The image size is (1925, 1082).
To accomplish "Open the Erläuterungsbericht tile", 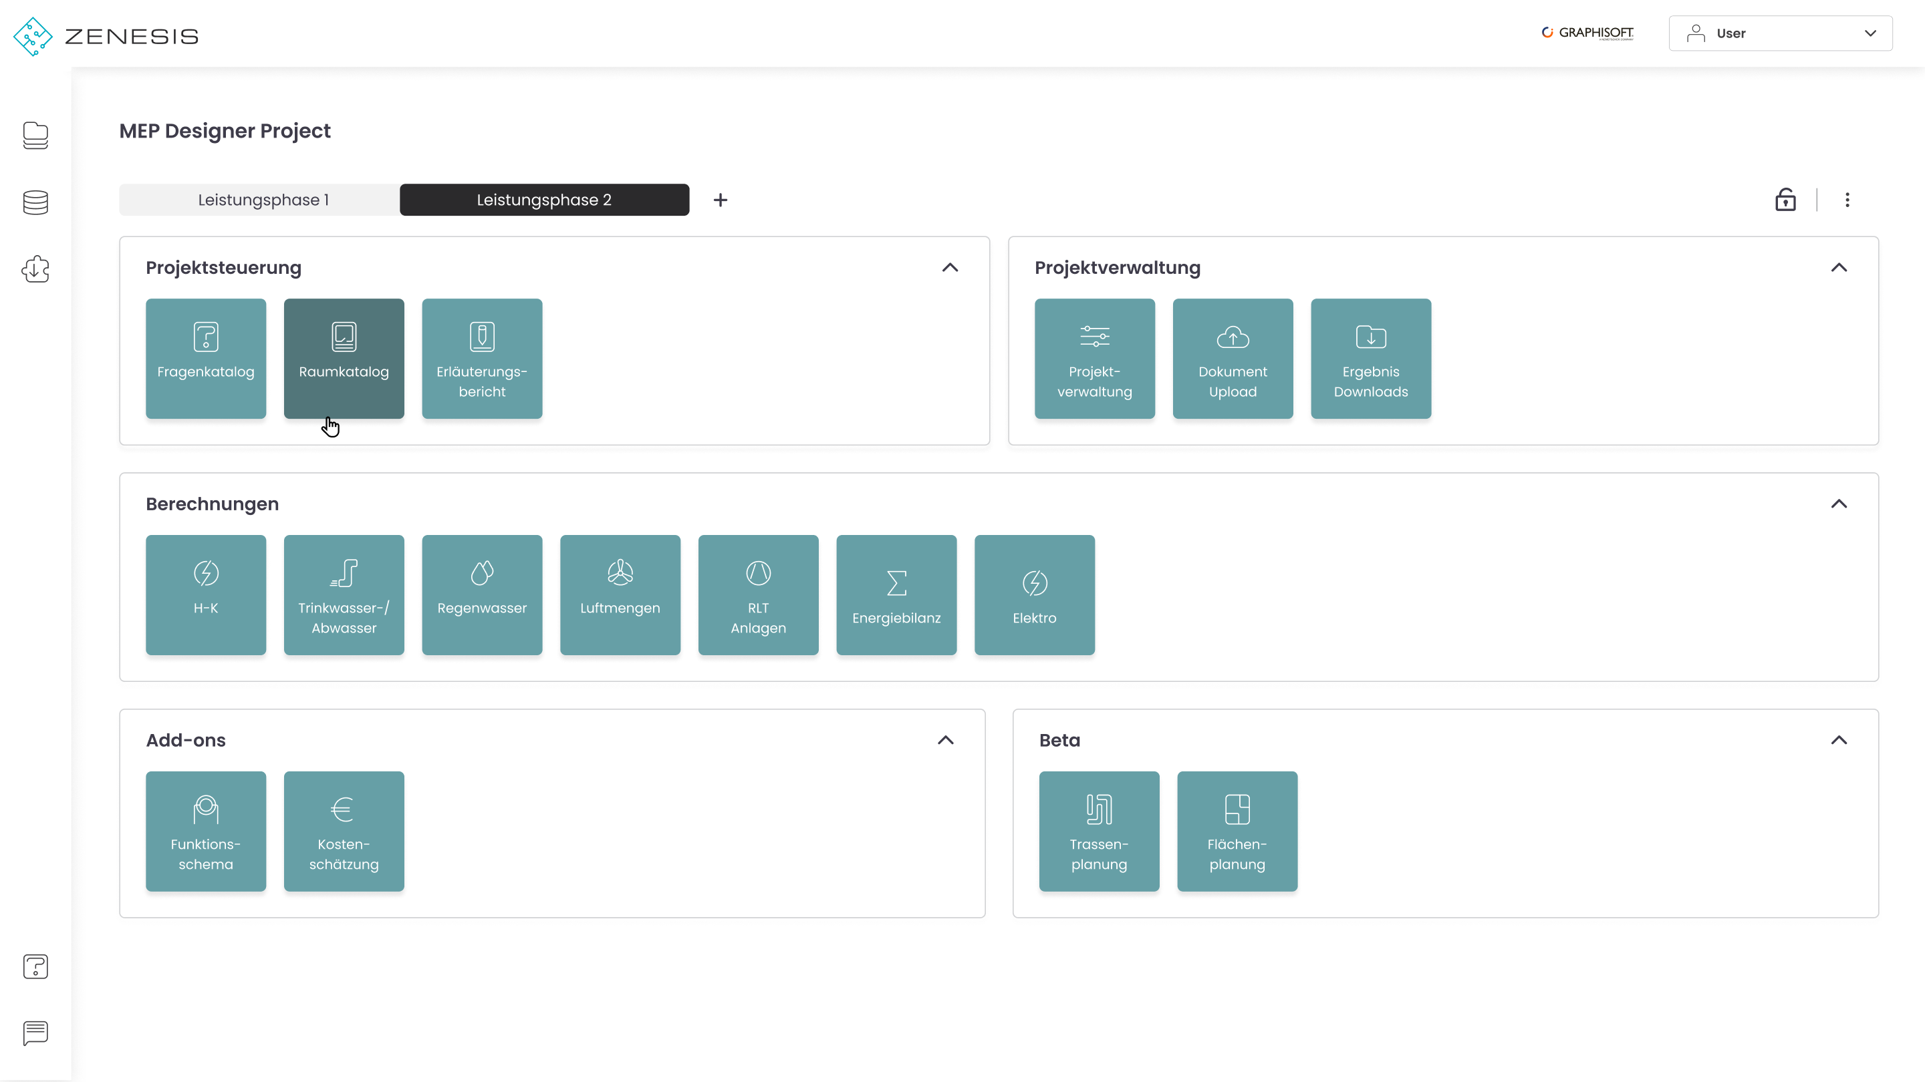I will point(482,359).
